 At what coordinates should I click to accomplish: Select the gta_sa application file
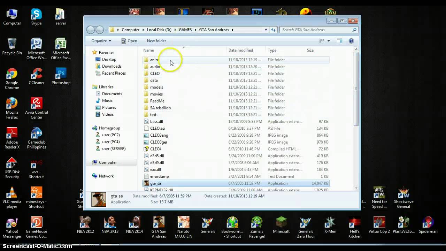pos(236,183)
